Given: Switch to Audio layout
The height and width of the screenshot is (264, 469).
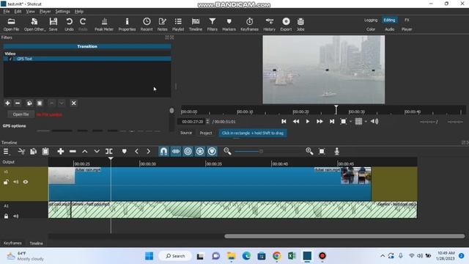Looking at the screenshot, I should [x=389, y=29].
